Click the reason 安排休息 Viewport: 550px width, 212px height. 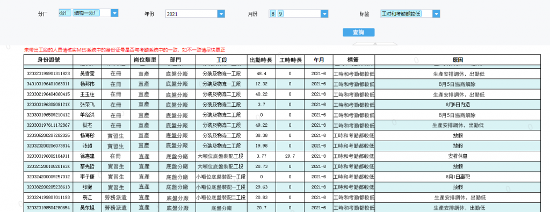458,156
